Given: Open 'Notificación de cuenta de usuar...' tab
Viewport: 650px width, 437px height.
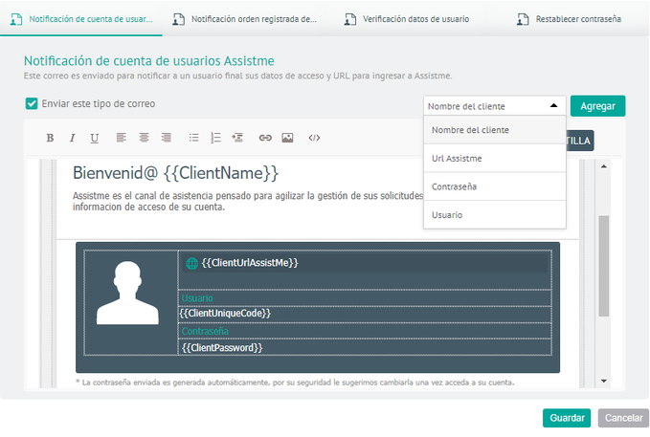Looking at the screenshot, I should [x=81, y=19].
